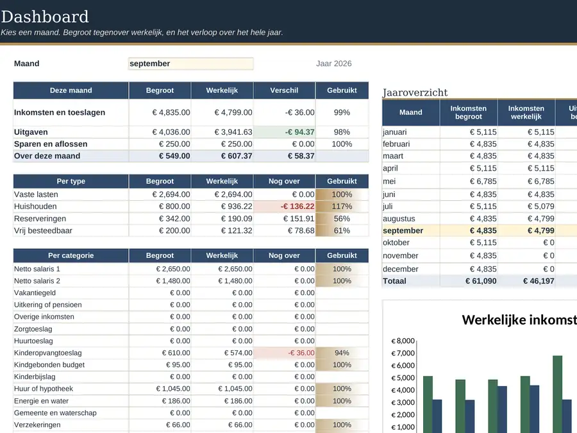Select the 'Netto salaris 1' category
The image size is (577, 433).
37,269
